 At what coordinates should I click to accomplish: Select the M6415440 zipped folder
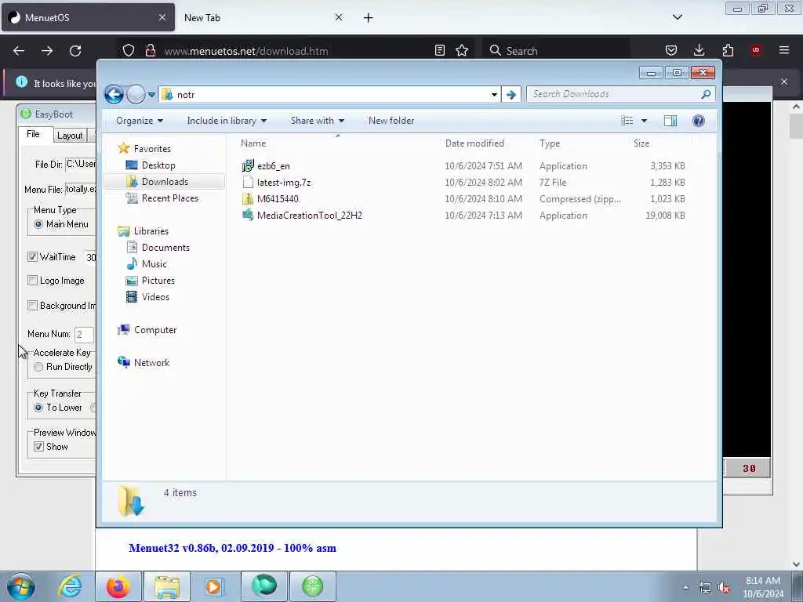pyautogui.click(x=278, y=198)
